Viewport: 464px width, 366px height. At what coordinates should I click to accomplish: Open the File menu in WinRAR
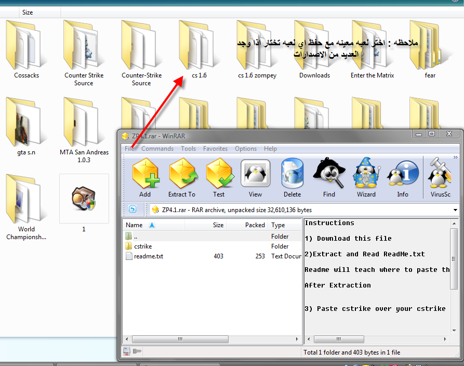129,149
